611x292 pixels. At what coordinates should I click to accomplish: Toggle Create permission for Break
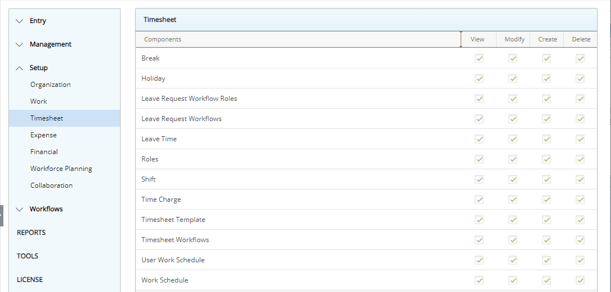click(x=546, y=58)
